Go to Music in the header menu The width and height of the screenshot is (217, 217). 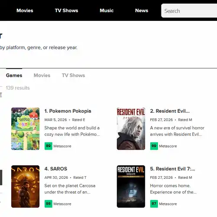tap(107, 10)
